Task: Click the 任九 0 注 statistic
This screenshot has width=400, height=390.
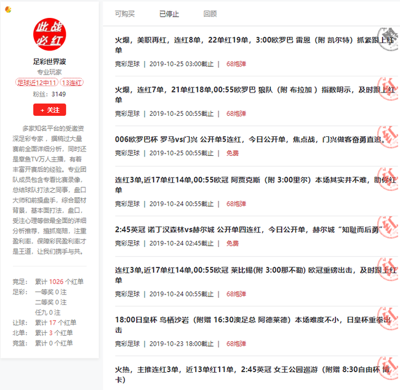Action: (48, 312)
